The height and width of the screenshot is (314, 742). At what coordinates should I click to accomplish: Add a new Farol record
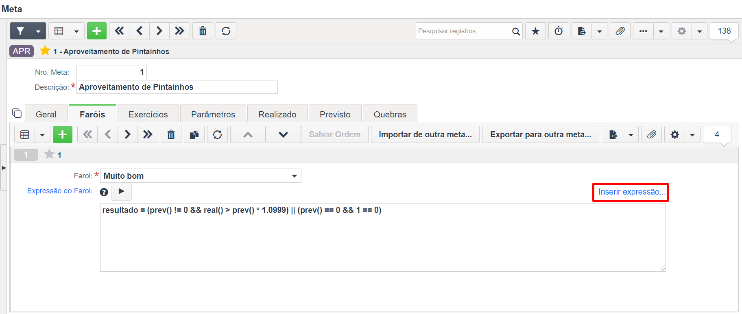[63, 134]
